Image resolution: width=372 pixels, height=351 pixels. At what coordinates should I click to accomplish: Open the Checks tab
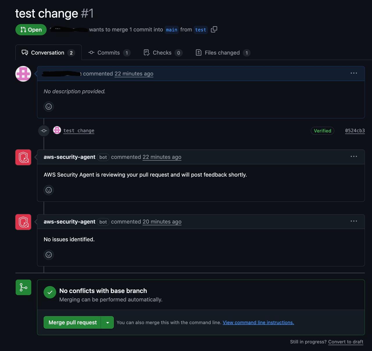click(163, 53)
